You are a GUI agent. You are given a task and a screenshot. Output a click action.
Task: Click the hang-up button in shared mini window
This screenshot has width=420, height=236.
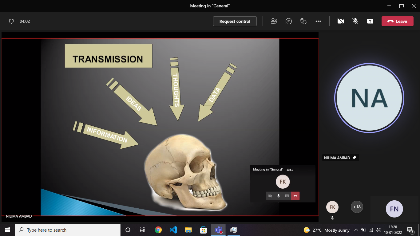pos(295,196)
